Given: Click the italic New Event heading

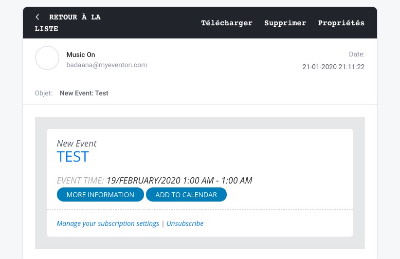Looking at the screenshot, I should click(x=76, y=144).
